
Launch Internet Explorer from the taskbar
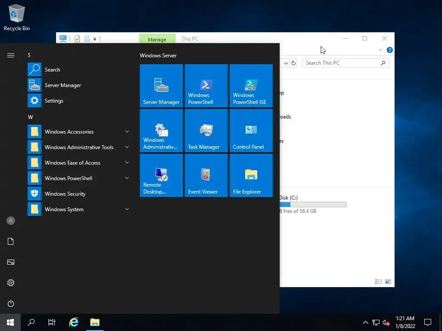tap(74, 322)
